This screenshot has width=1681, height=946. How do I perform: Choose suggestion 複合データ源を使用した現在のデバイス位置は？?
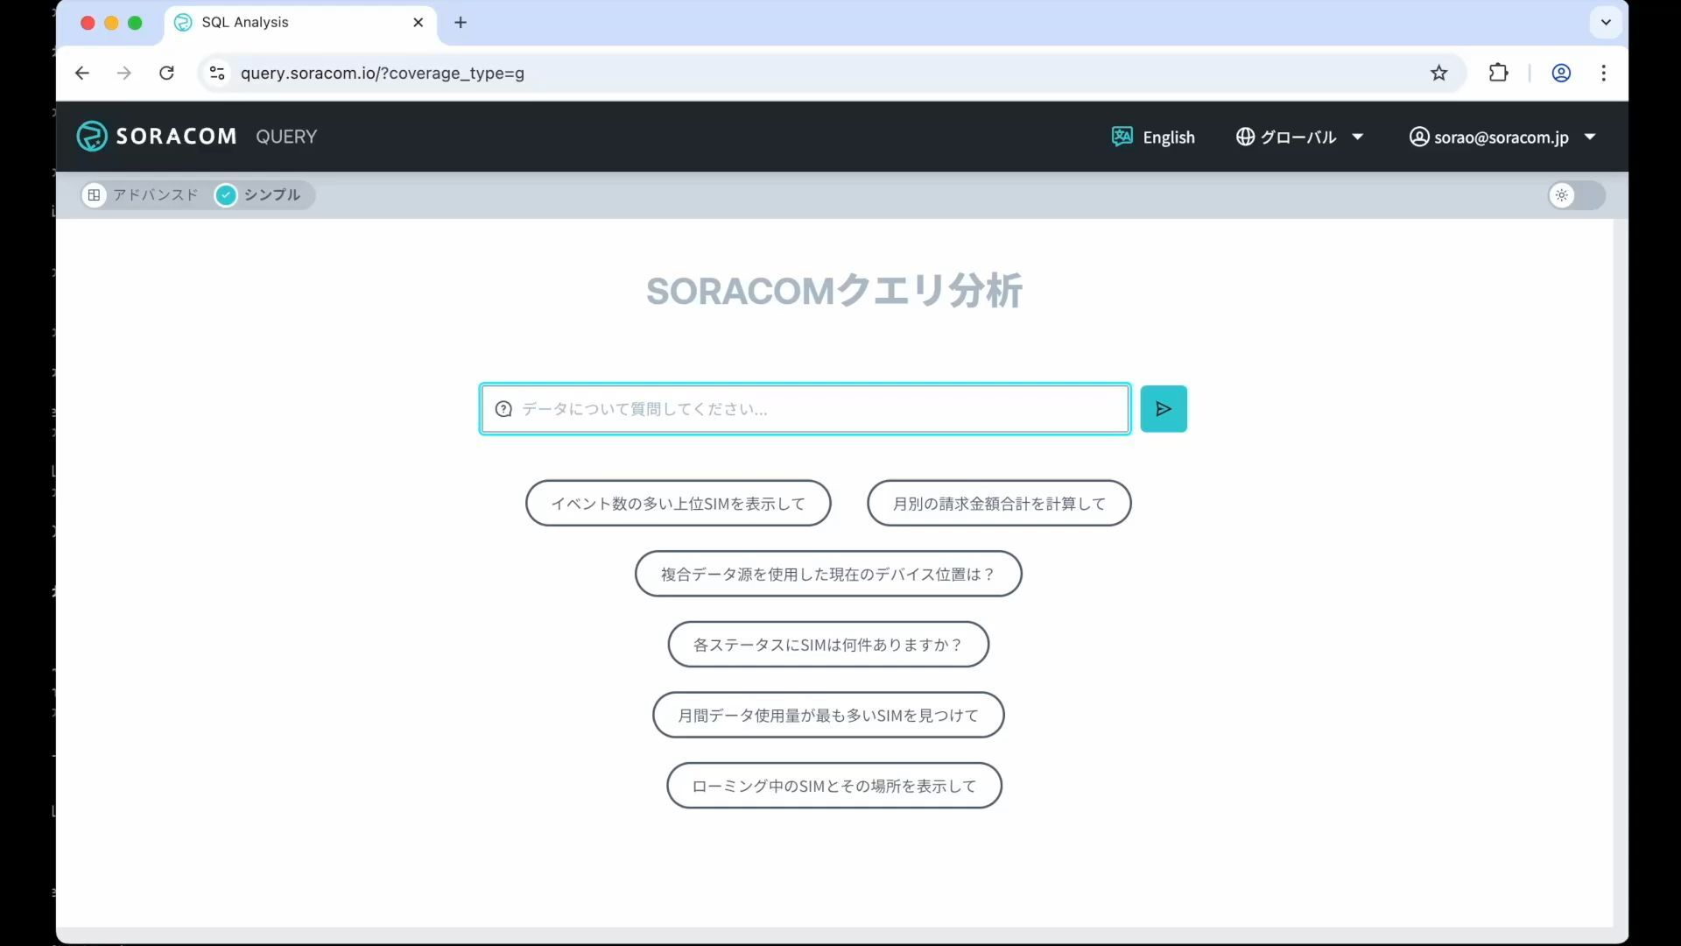(828, 574)
